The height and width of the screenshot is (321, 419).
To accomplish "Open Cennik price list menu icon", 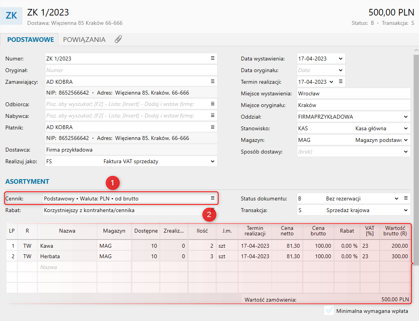I will pos(212,198).
